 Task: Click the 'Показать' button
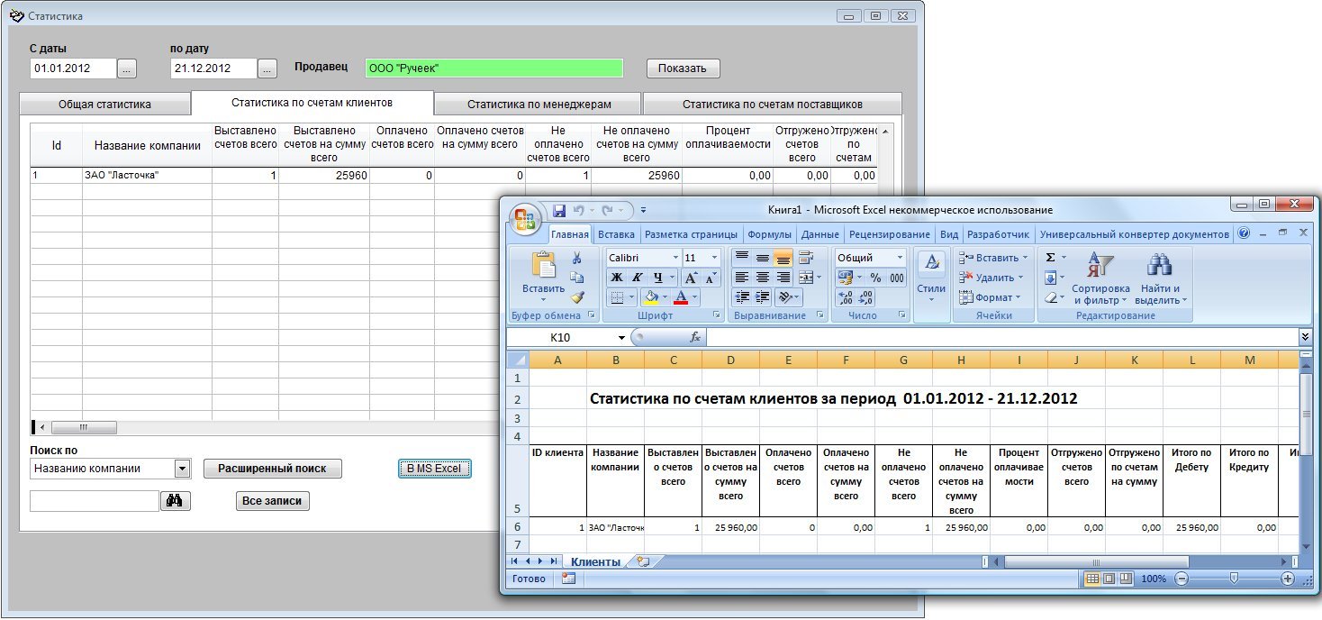pos(683,68)
